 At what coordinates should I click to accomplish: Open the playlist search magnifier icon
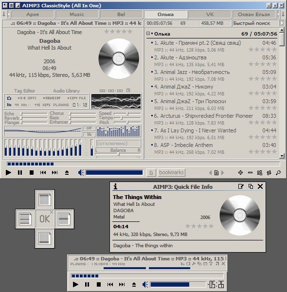coord(278,173)
